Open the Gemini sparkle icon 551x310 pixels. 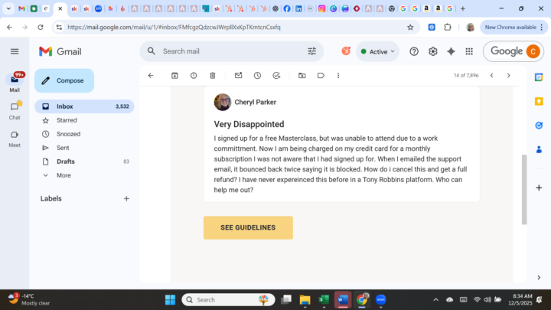pos(451,52)
